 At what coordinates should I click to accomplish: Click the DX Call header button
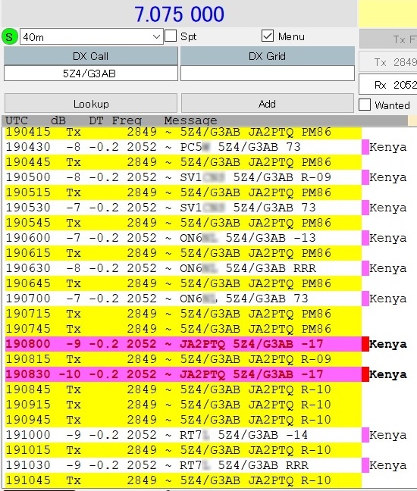[90, 56]
